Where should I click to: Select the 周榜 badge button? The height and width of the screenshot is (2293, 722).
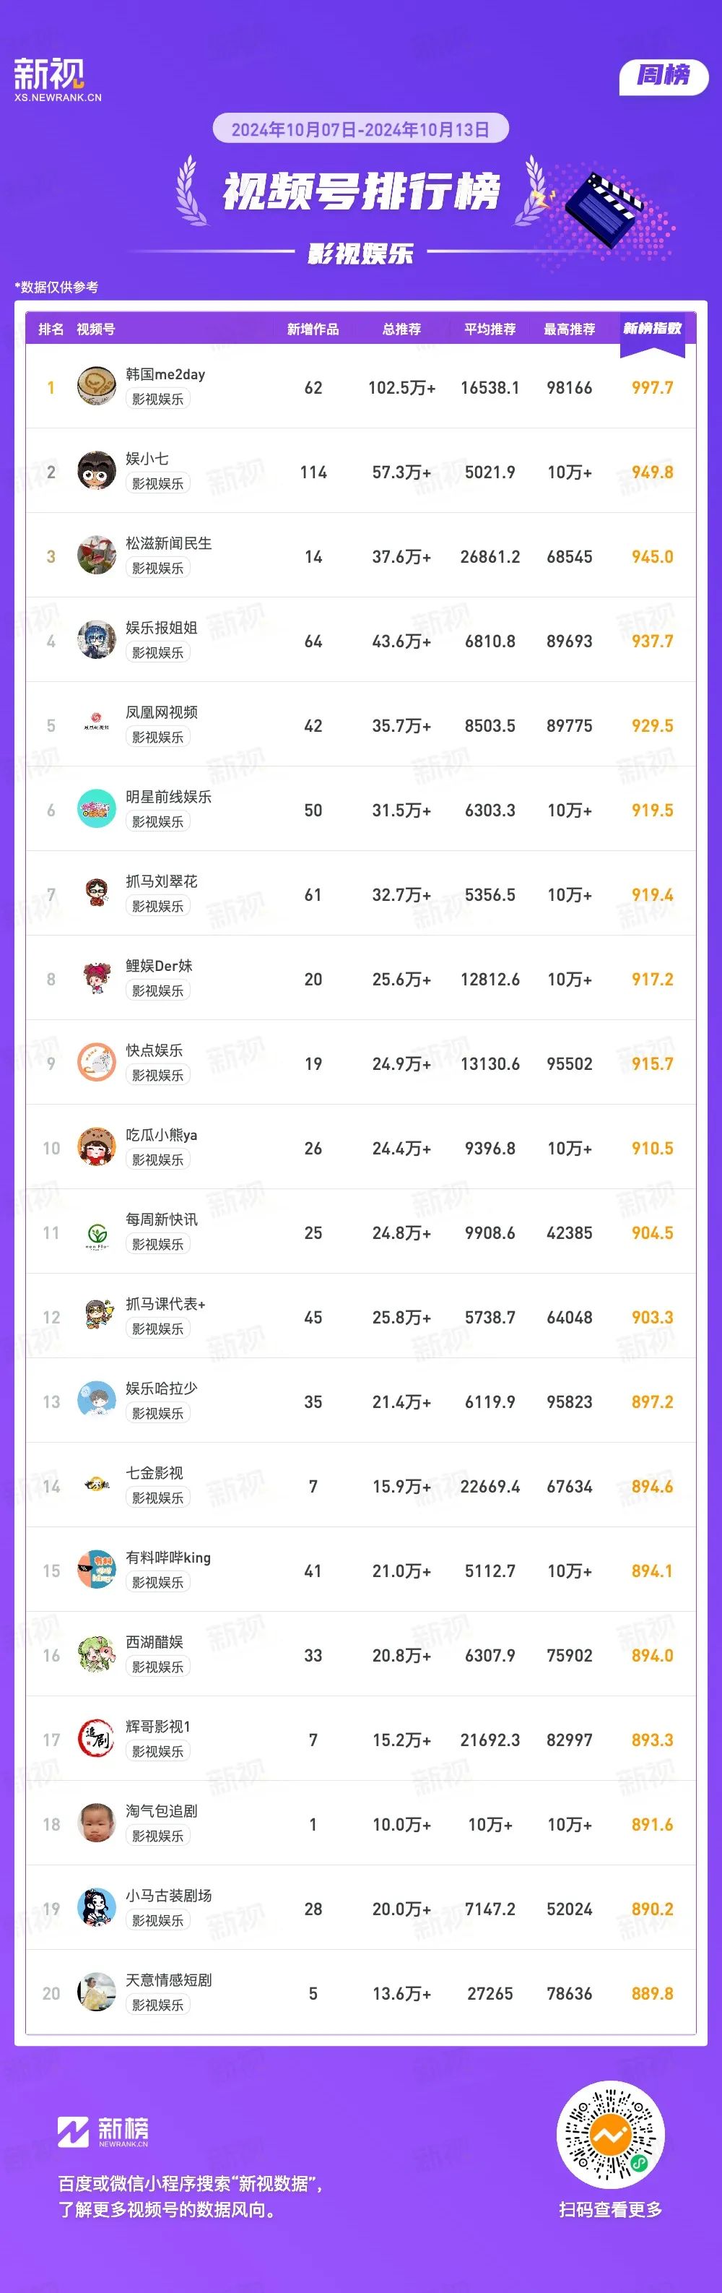point(664,76)
